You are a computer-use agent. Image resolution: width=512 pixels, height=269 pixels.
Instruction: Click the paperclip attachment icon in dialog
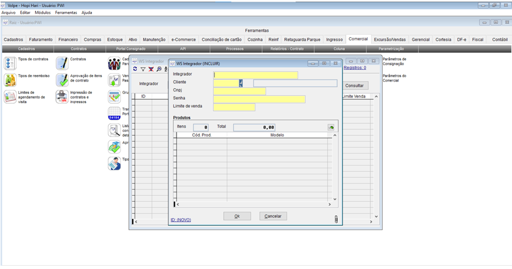[x=336, y=219]
